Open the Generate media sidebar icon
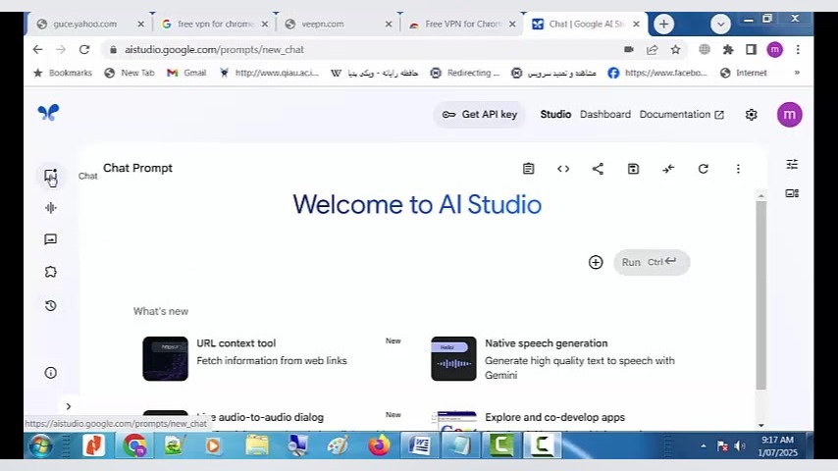The height and width of the screenshot is (471, 838). pyautogui.click(x=51, y=239)
